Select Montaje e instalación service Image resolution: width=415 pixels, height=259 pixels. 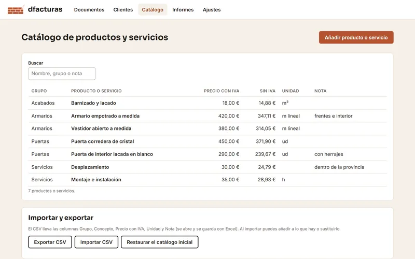[208, 180]
